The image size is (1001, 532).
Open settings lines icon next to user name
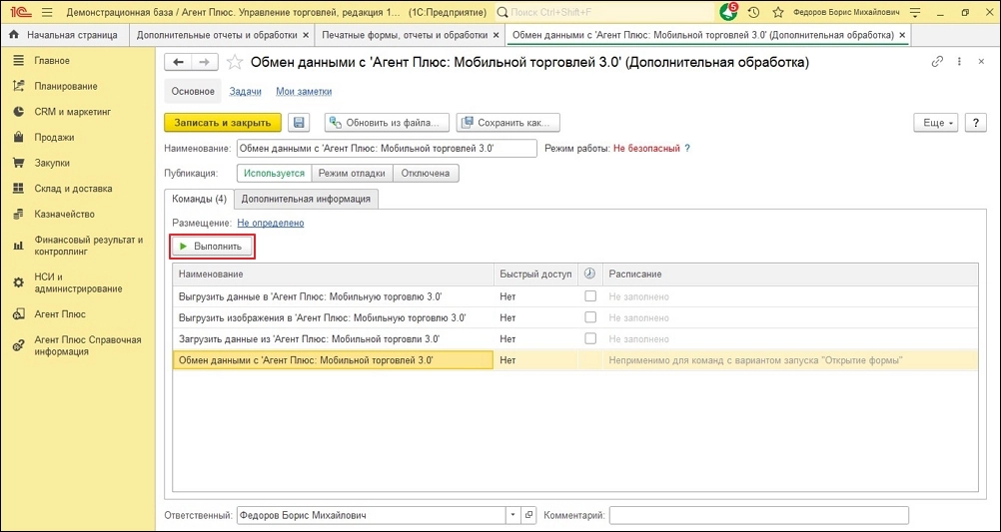click(915, 12)
